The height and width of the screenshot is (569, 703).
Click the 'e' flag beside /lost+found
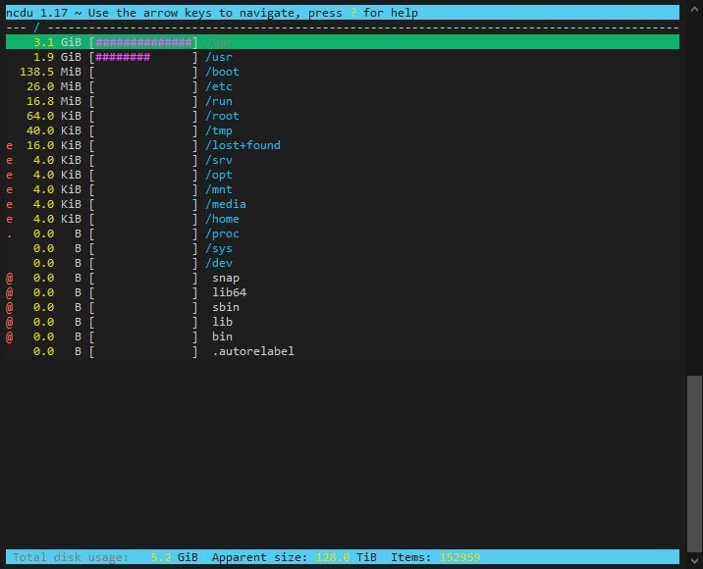[x=10, y=145]
